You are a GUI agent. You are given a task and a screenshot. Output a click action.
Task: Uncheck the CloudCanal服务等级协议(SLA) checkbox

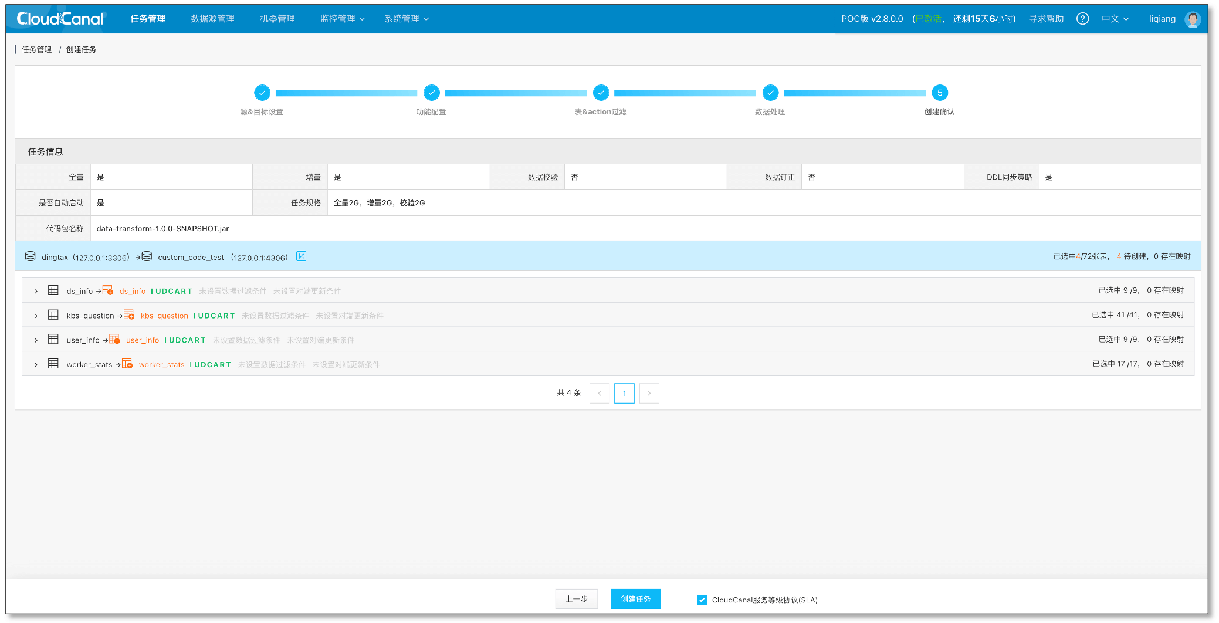tap(702, 600)
